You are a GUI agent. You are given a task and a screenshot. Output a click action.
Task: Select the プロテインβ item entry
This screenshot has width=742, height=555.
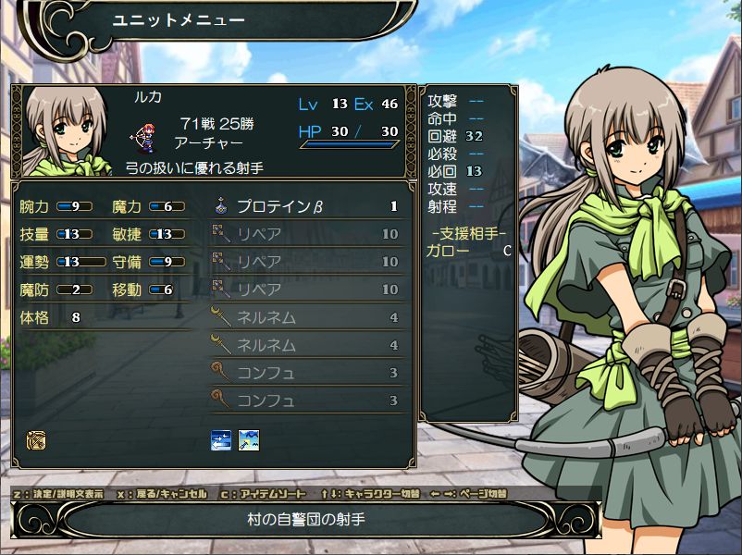tap(307, 206)
